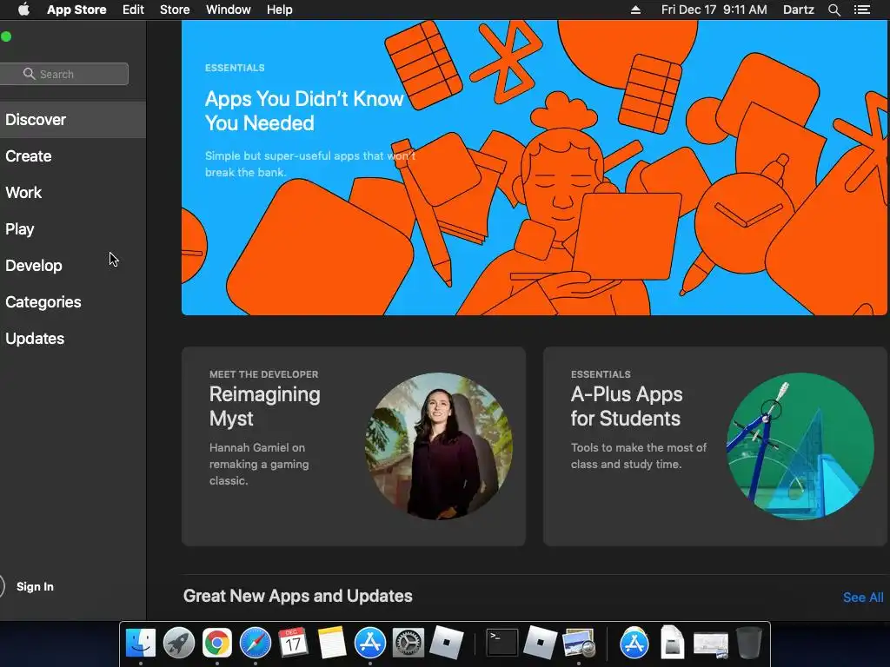Image resolution: width=890 pixels, height=667 pixels.
Task: Open Finder from the Dock
Action: 140,644
